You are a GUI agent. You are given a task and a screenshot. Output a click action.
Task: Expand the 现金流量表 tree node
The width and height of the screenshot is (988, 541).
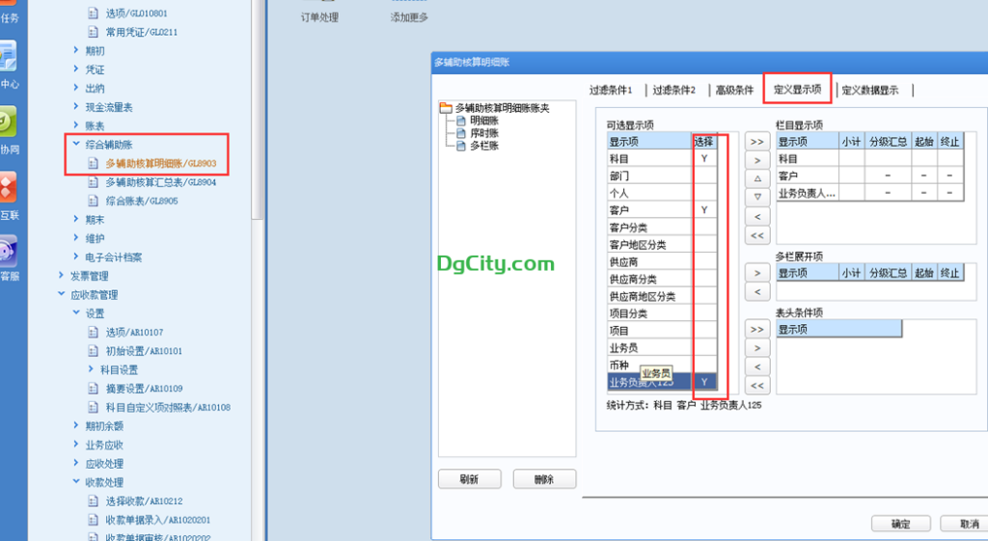click(x=76, y=107)
